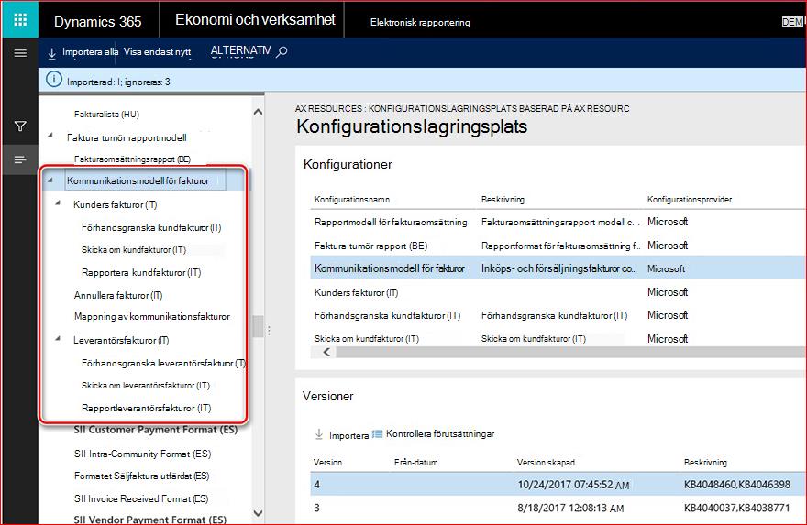Click the Importera alla download icon

tap(52, 53)
